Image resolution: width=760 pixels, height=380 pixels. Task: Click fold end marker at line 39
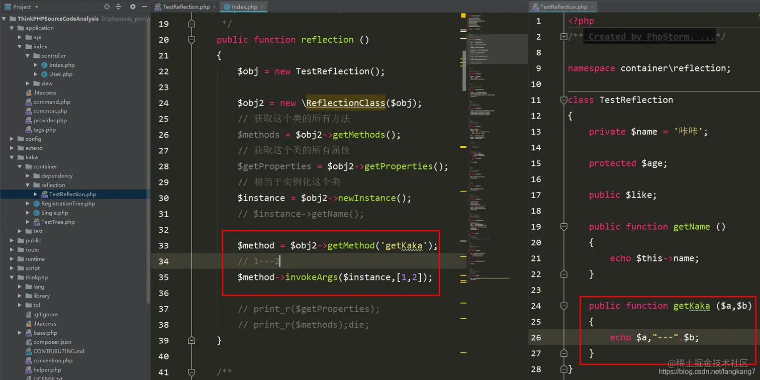click(x=192, y=340)
